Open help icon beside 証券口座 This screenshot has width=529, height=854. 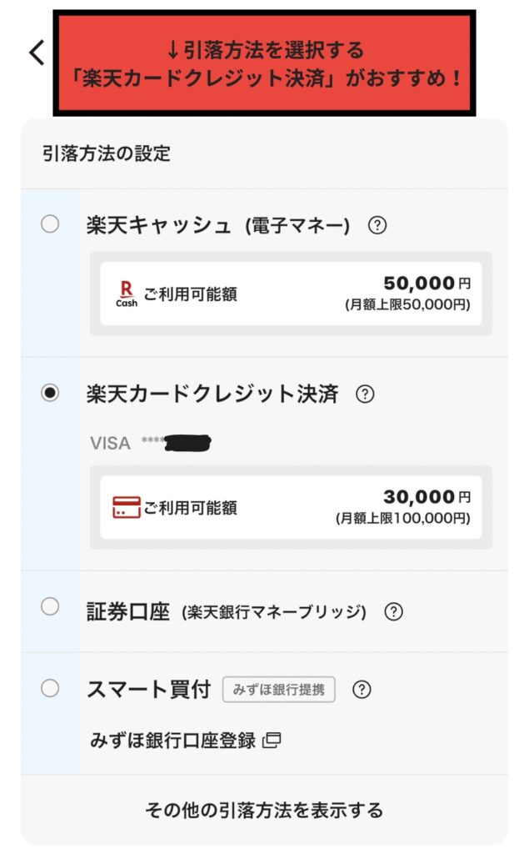pyautogui.click(x=393, y=612)
